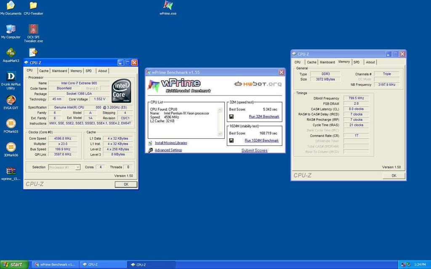This screenshot has width=431, height=269.
Task: Click the NB Frequency value "3197.9 MHz"
Action: click(x=387, y=85)
